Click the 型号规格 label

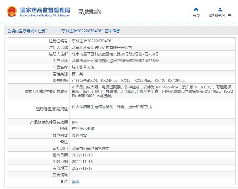click(60, 80)
